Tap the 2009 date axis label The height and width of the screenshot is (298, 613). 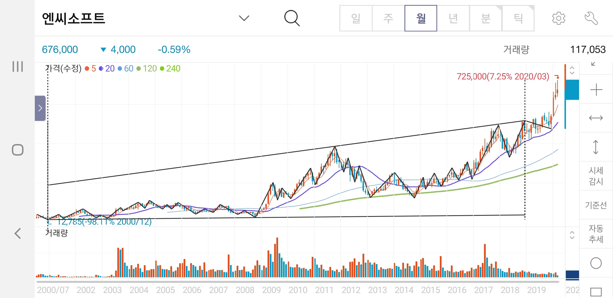tap(271, 290)
